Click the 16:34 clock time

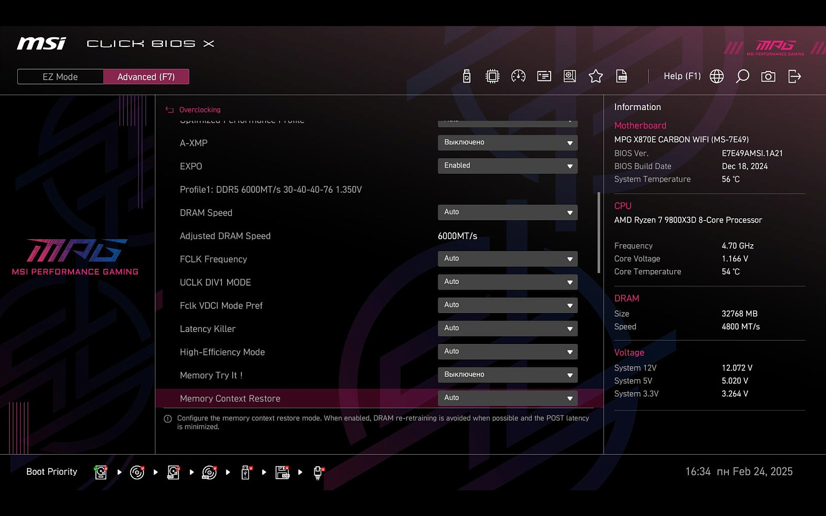(x=698, y=472)
